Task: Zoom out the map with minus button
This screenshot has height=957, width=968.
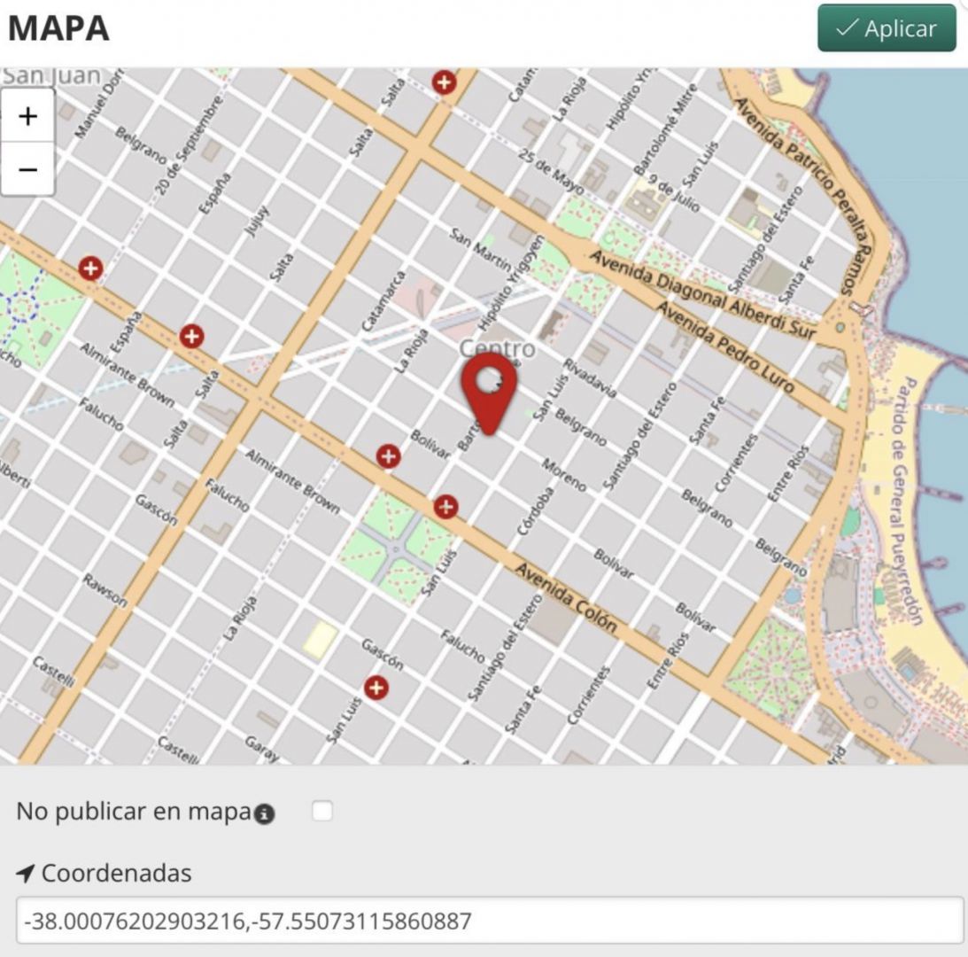Action: (x=27, y=168)
